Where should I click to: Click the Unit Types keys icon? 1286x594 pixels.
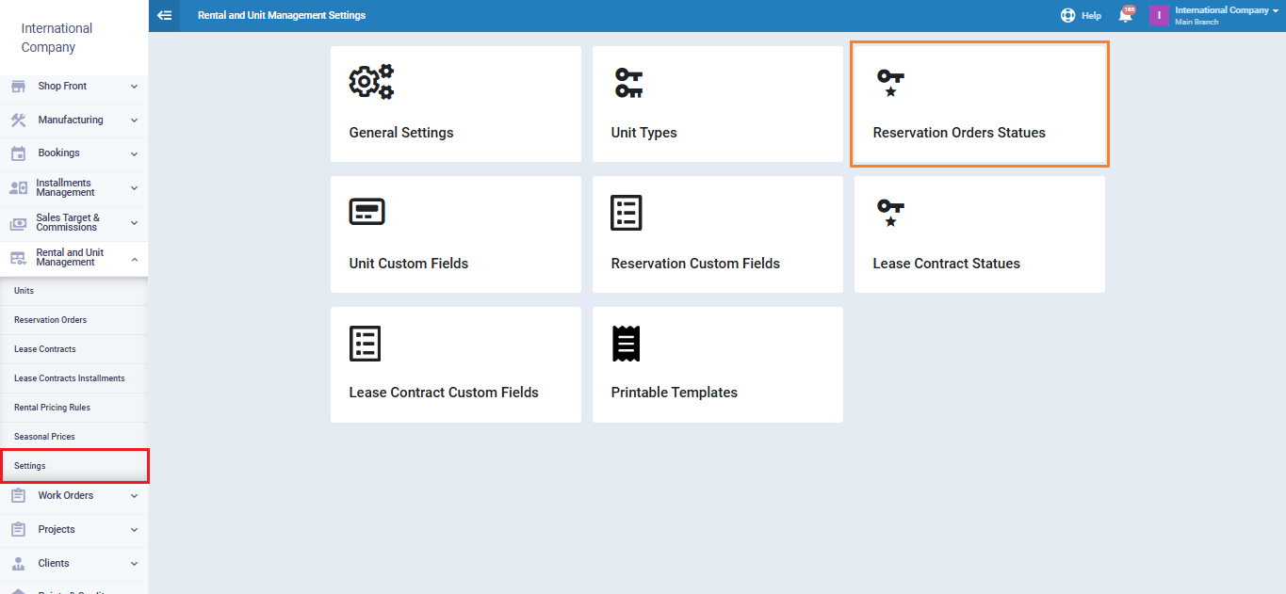click(x=628, y=83)
